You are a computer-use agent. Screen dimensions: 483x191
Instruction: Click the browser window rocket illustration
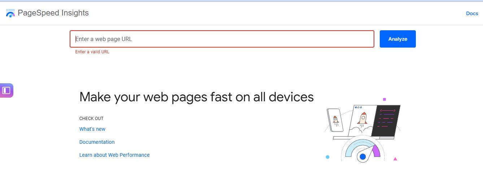(x=363, y=119)
